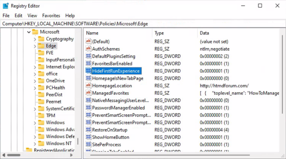The image size is (286, 159).
Task: Click the Registry Editor app icon in title bar
Action: [x=6, y=6]
